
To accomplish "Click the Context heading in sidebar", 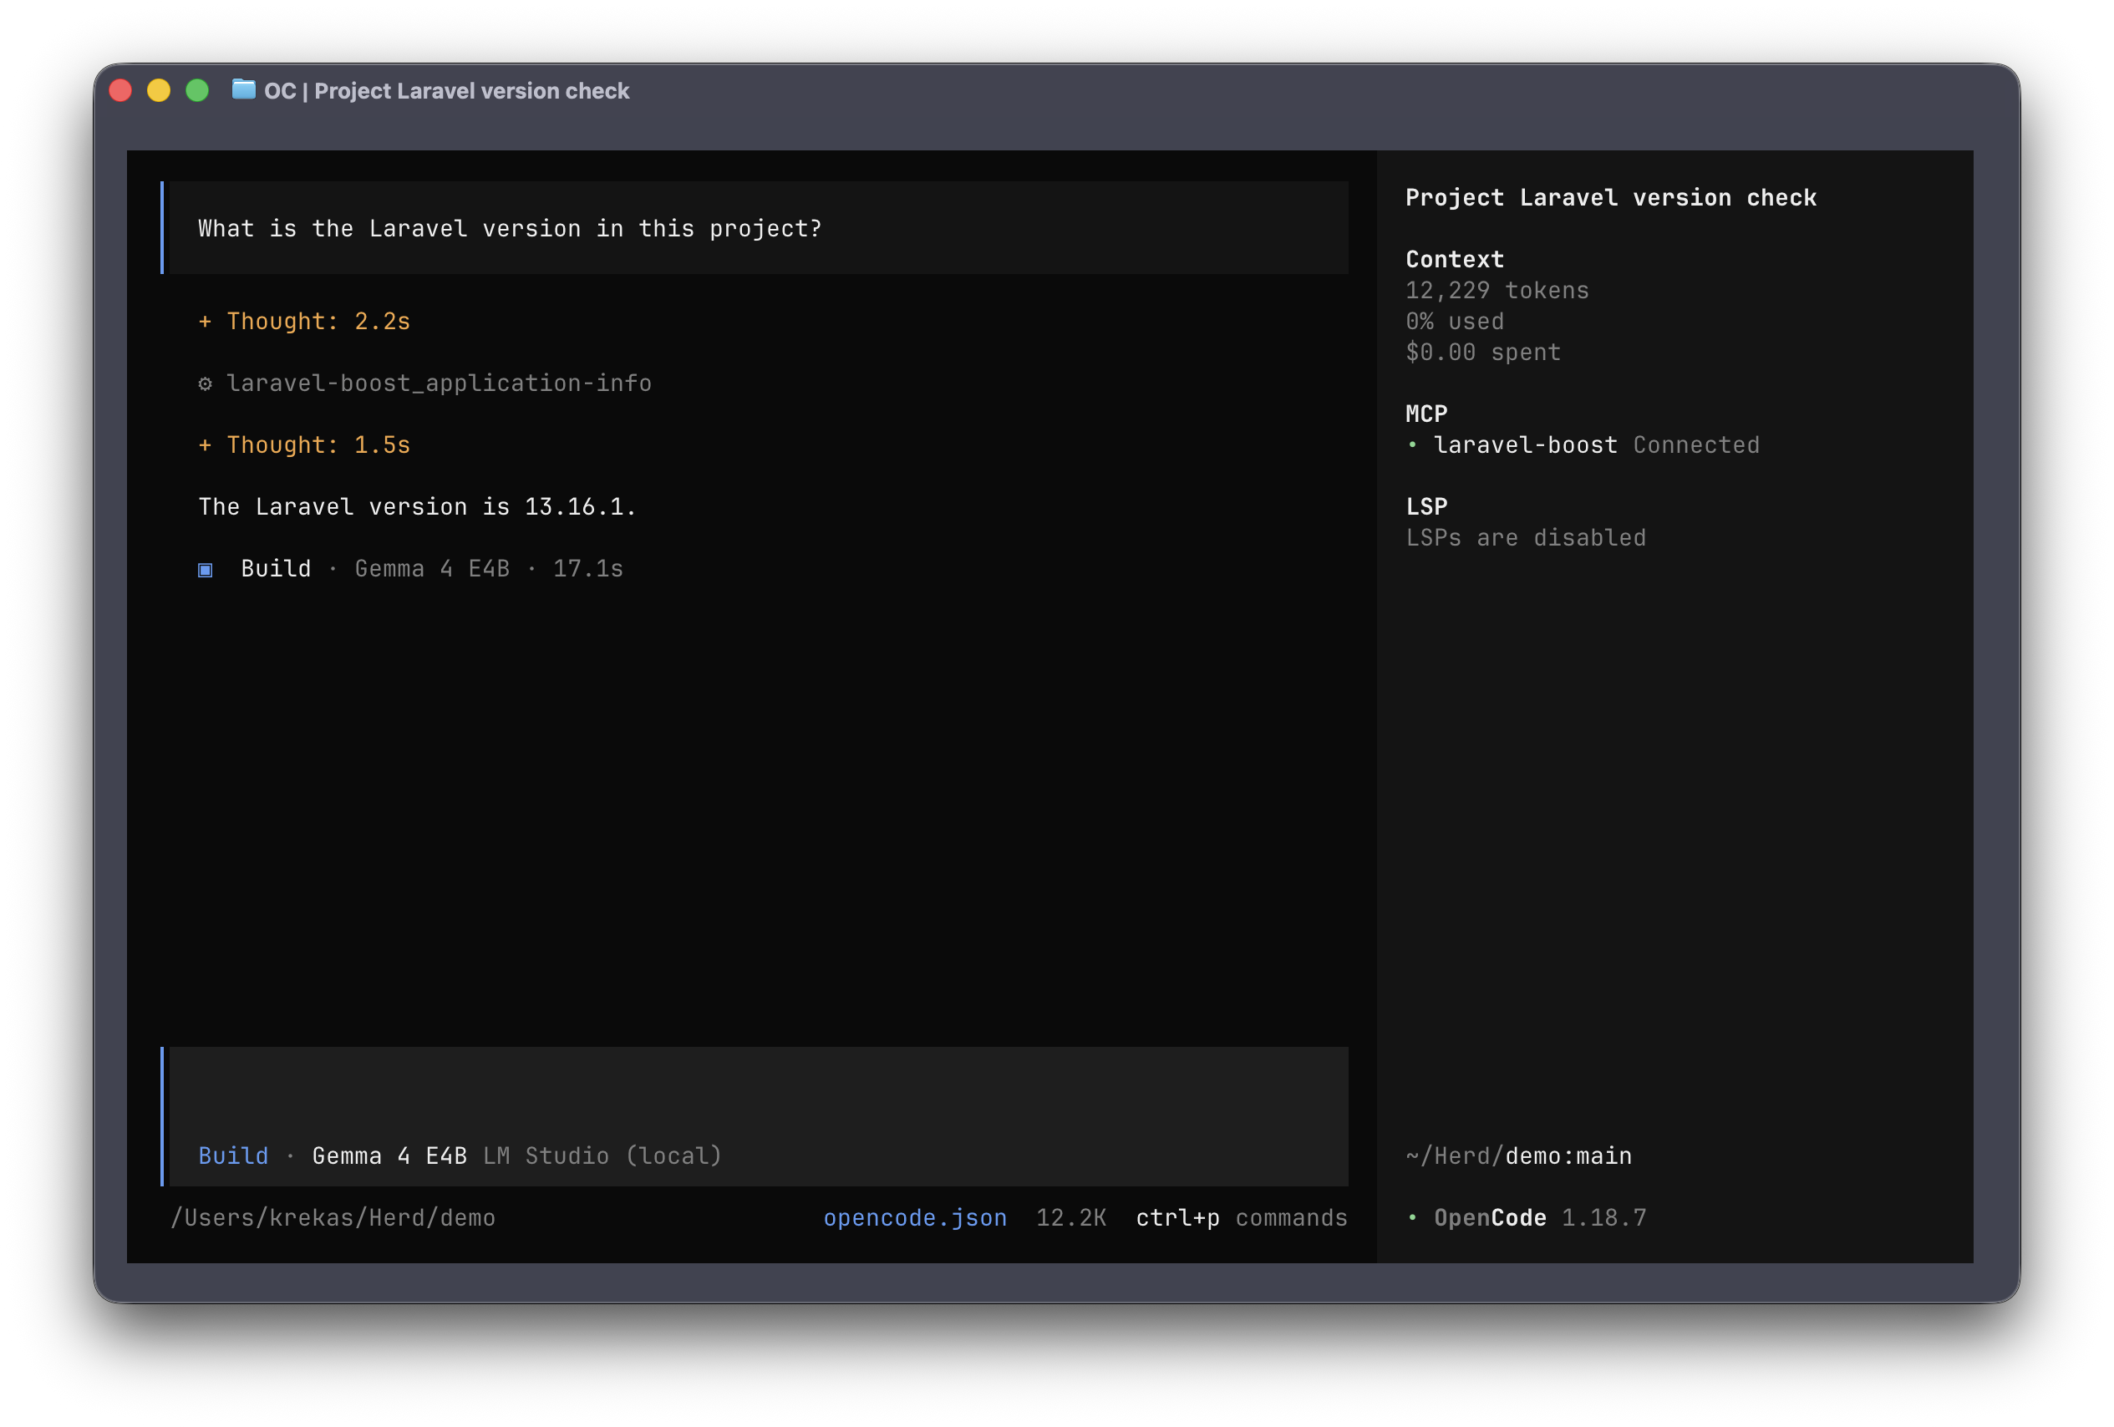I will [x=1454, y=259].
